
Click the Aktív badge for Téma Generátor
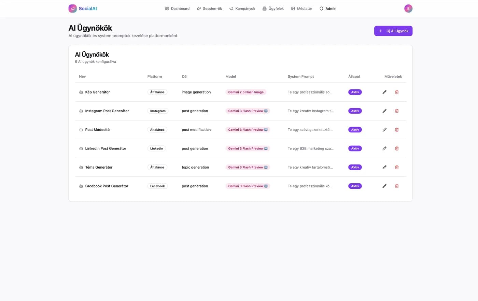(x=355, y=167)
